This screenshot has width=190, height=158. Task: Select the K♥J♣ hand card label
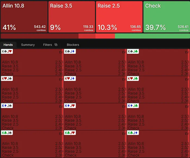tap(133, 78)
